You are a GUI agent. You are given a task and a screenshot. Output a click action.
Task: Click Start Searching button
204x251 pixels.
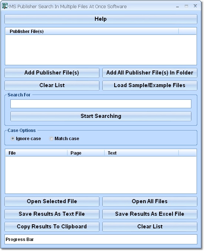pos(101,116)
